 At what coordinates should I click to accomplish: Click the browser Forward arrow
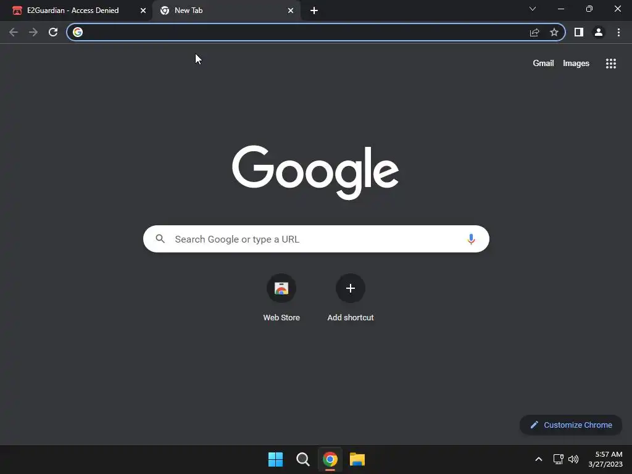tap(33, 32)
